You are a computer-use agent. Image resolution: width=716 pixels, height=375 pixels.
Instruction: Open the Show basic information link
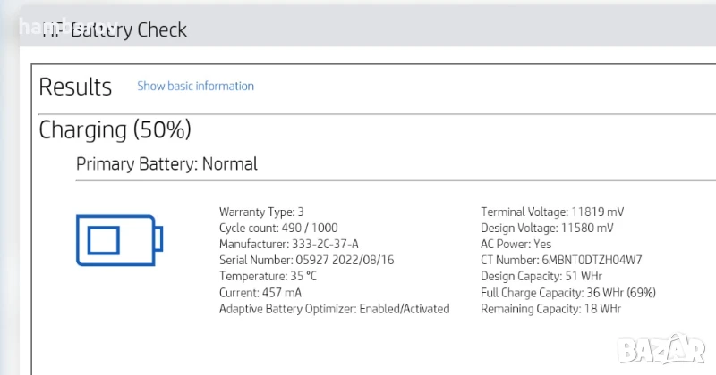(x=195, y=87)
